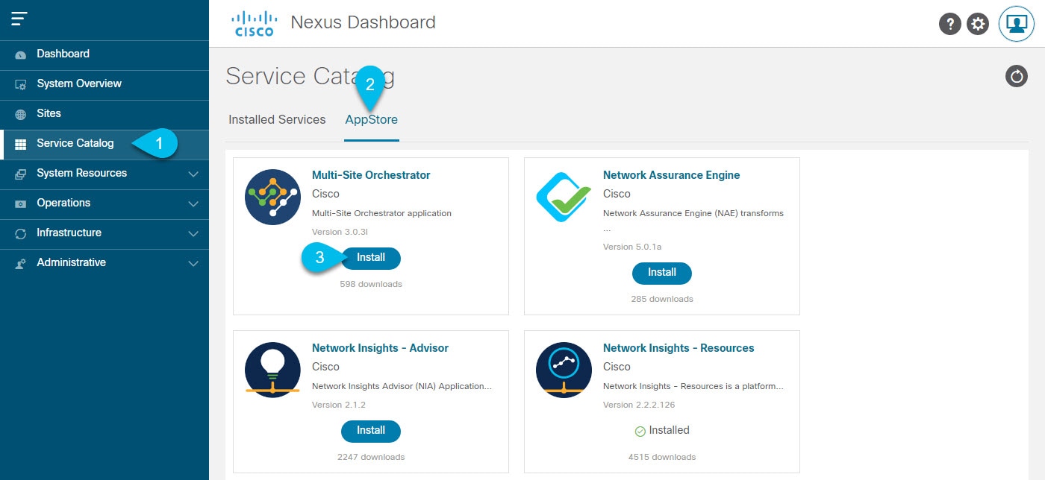Click the Multi-Site Orchestrator application description
This screenshot has height=480, width=1045.
tap(381, 213)
